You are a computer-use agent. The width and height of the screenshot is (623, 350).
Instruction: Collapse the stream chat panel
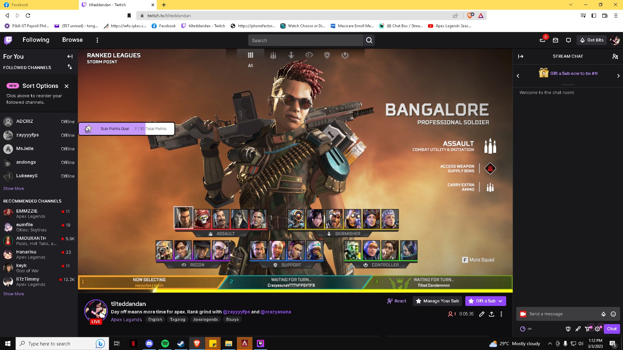pos(521,56)
